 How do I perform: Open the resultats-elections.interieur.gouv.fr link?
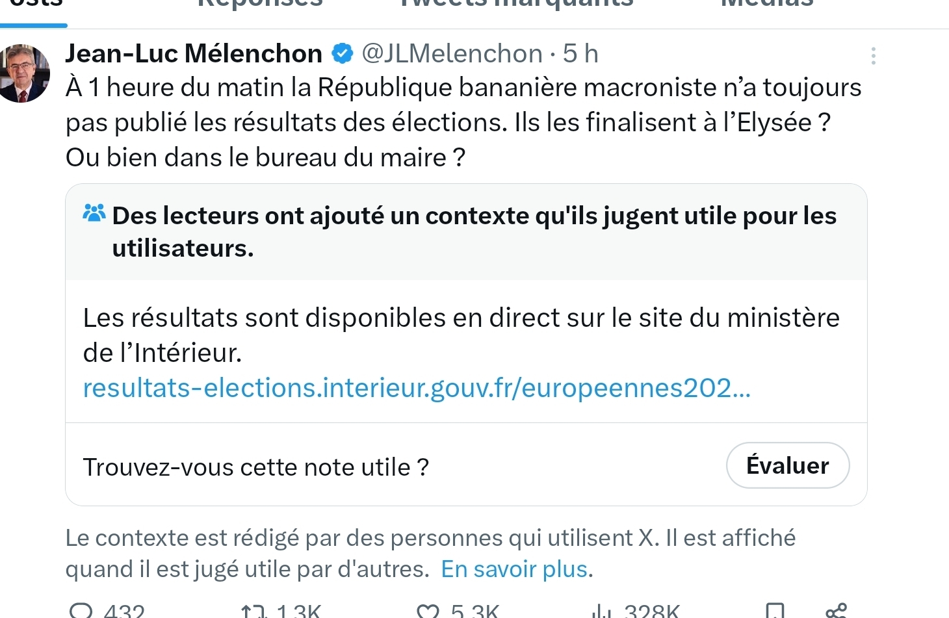click(x=417, y=388)
